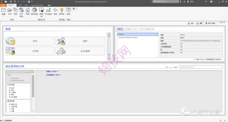Click the Open folder icon in quick access toolbar
The height and width of the screenshot is (122, 228).
pos(11,2)
